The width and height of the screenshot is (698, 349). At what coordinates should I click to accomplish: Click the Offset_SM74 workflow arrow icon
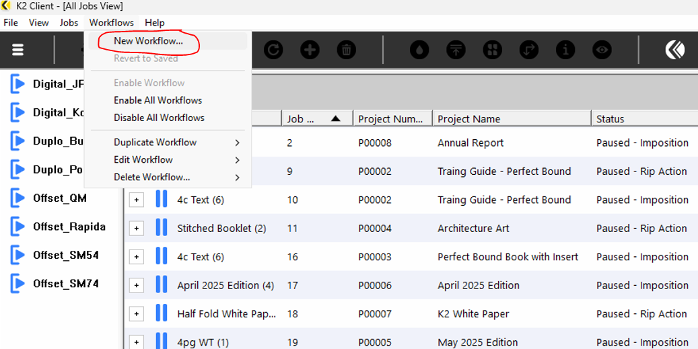click(18, 284)
